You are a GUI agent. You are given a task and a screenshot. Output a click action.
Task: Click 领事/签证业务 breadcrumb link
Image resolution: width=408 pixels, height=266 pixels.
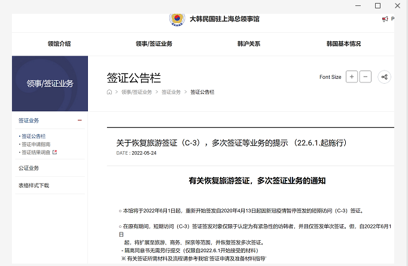coord(136,92)
